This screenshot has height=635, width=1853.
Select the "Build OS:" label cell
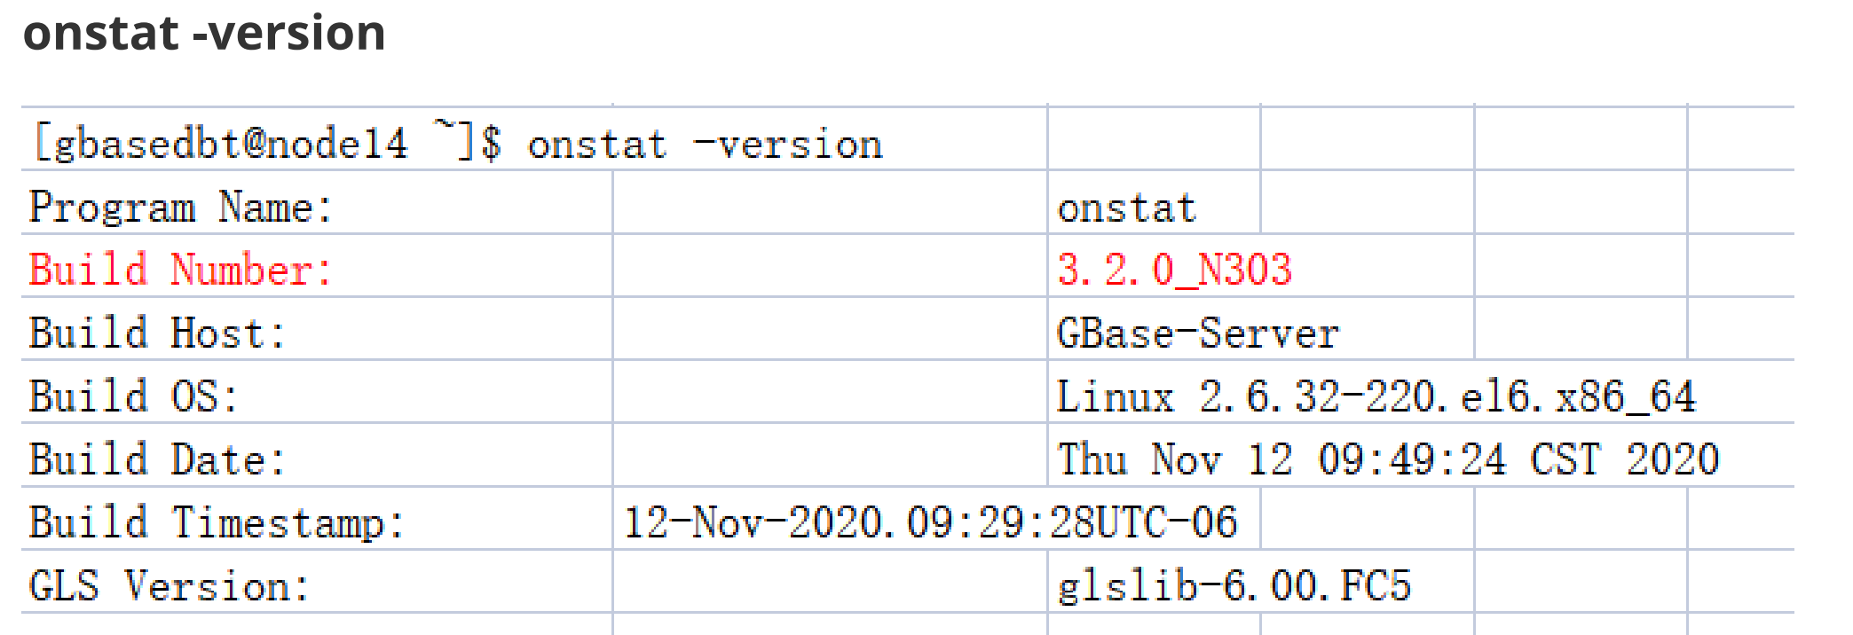(x=133, y=396)
